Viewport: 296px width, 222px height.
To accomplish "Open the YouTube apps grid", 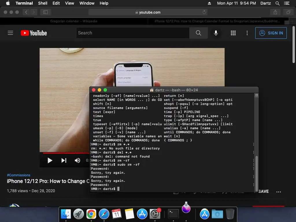I will point(233,33).
